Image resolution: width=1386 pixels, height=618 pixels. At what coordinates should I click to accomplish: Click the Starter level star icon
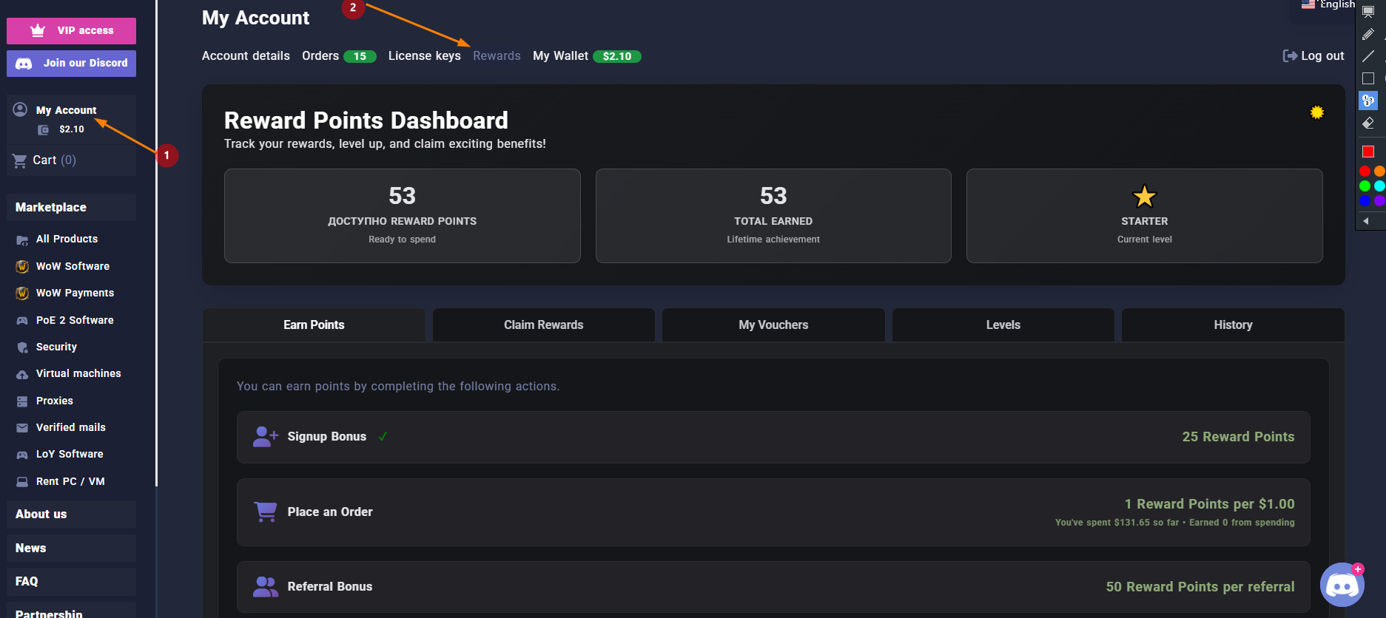[1145, 197]
